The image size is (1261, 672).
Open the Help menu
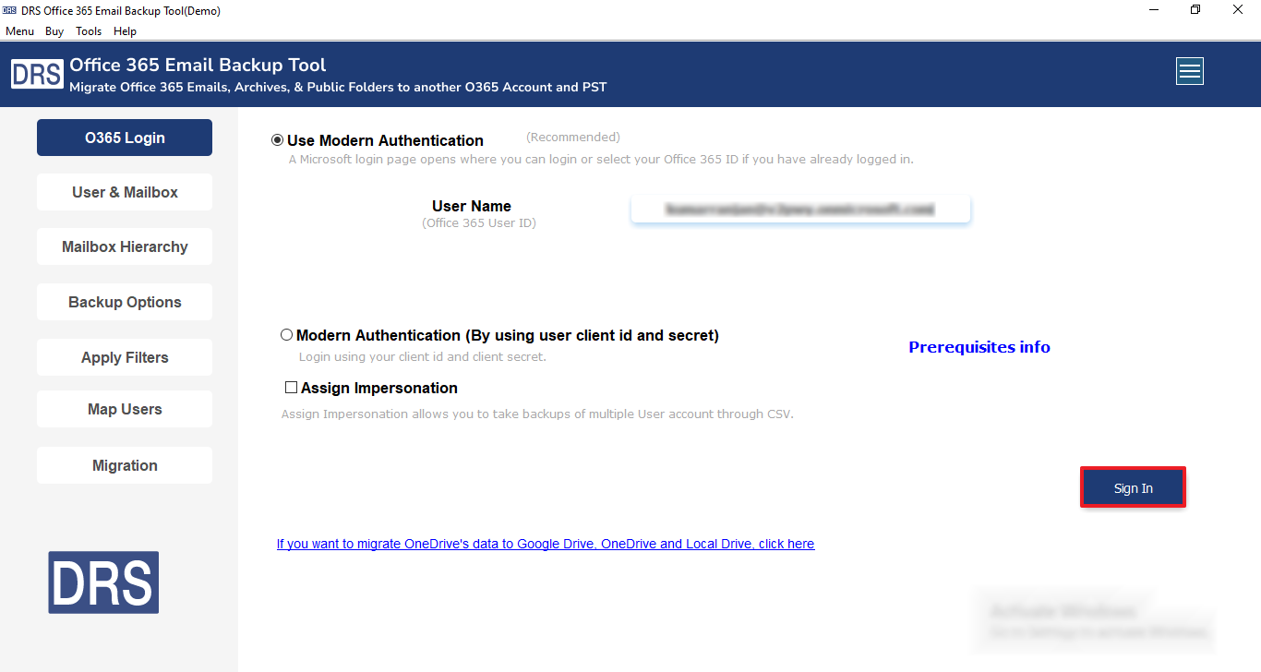tap(125, 30)
